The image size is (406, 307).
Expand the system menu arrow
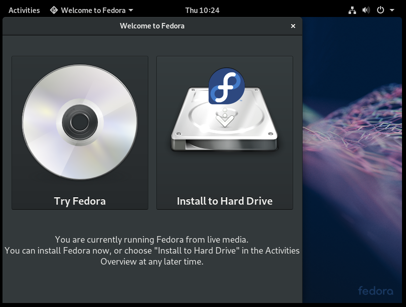point(392,10)
